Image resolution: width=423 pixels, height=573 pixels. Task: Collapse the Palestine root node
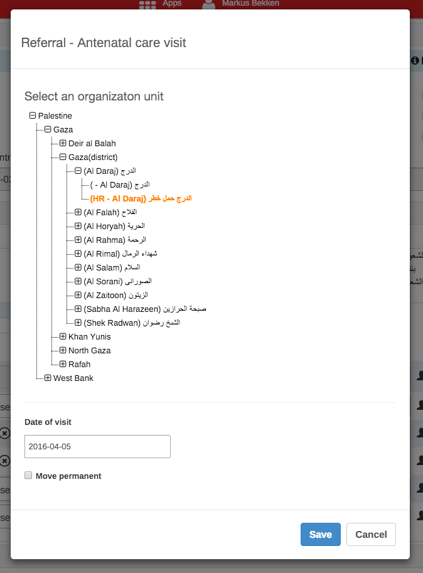pyautogui.click(x=33, y=116)
